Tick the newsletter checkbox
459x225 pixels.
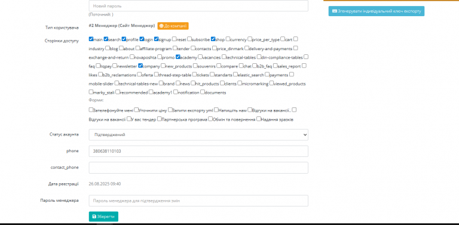[115, 66]
